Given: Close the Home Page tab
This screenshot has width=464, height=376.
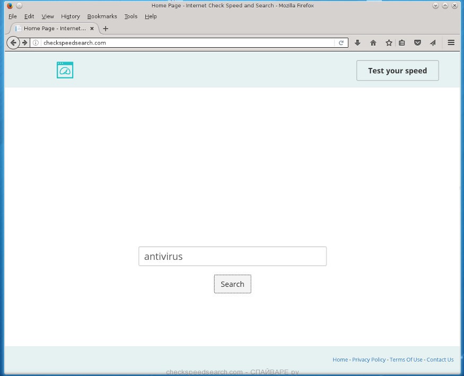Looking at the screenshot, I should tap(92, 29).
